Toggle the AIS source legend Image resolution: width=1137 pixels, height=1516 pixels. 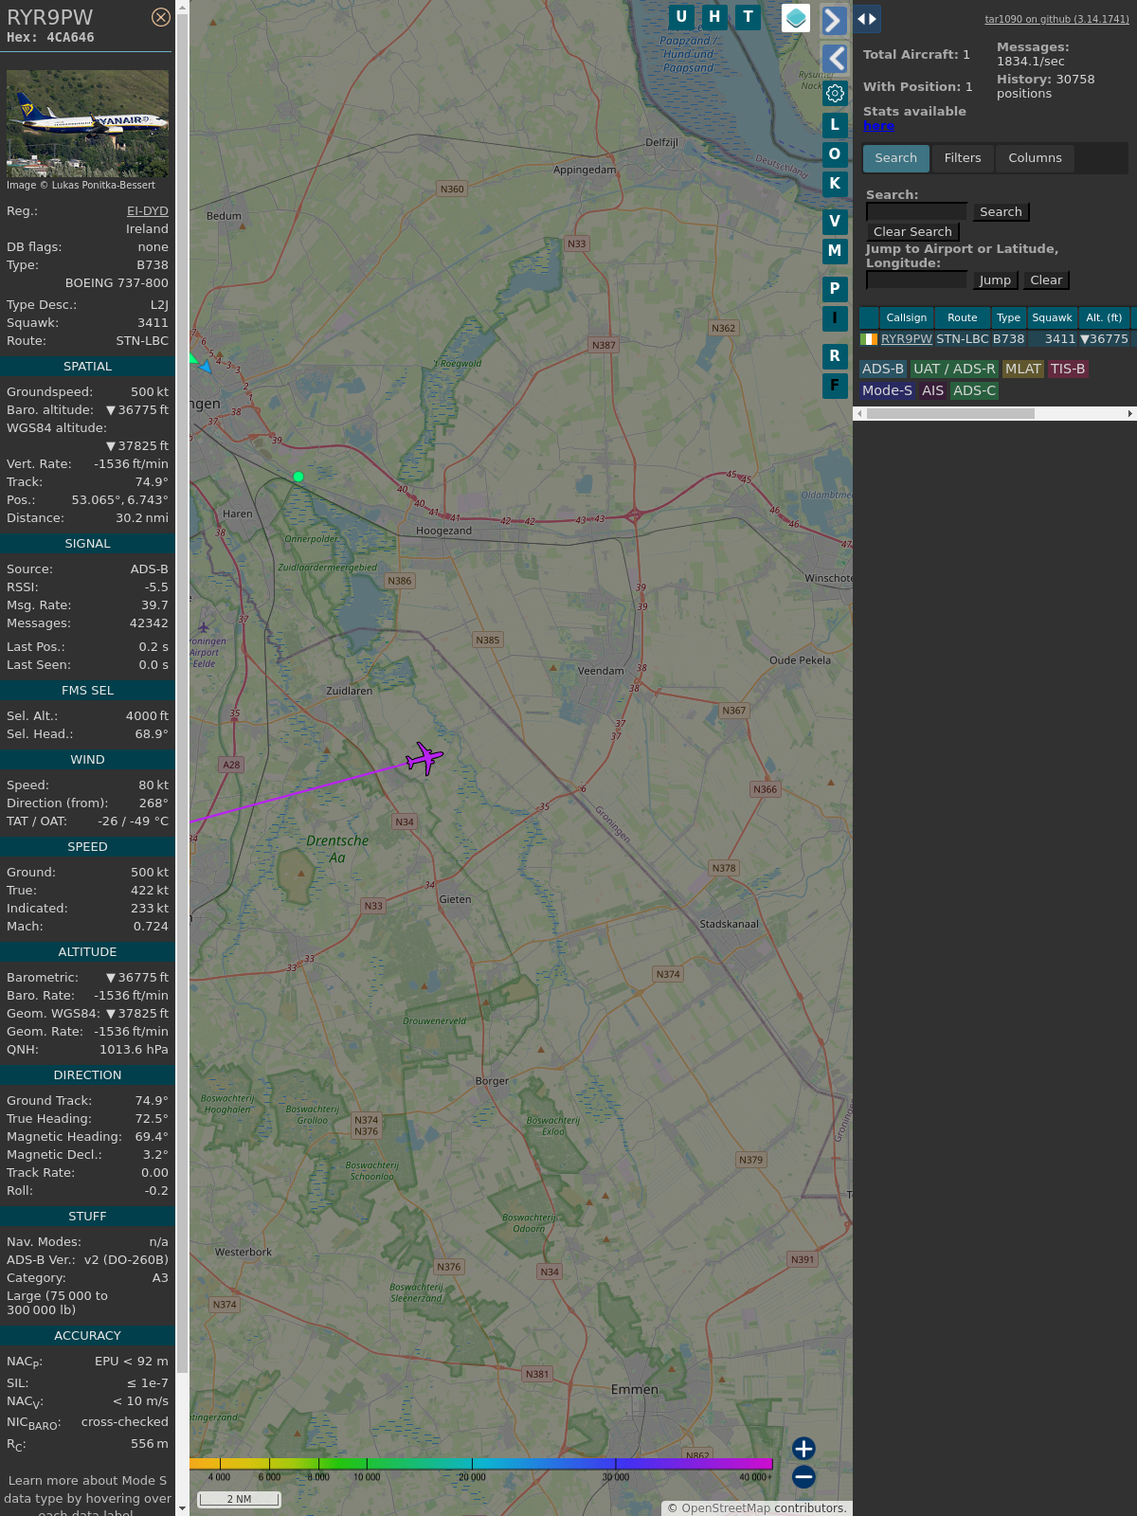[933, 391]
